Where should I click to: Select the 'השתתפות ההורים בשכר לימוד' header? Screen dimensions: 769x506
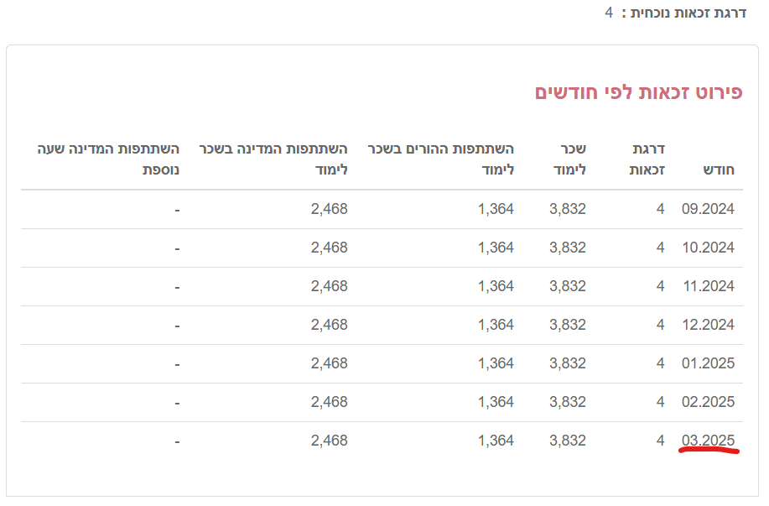pyautogui.click(x=442, y=159)
